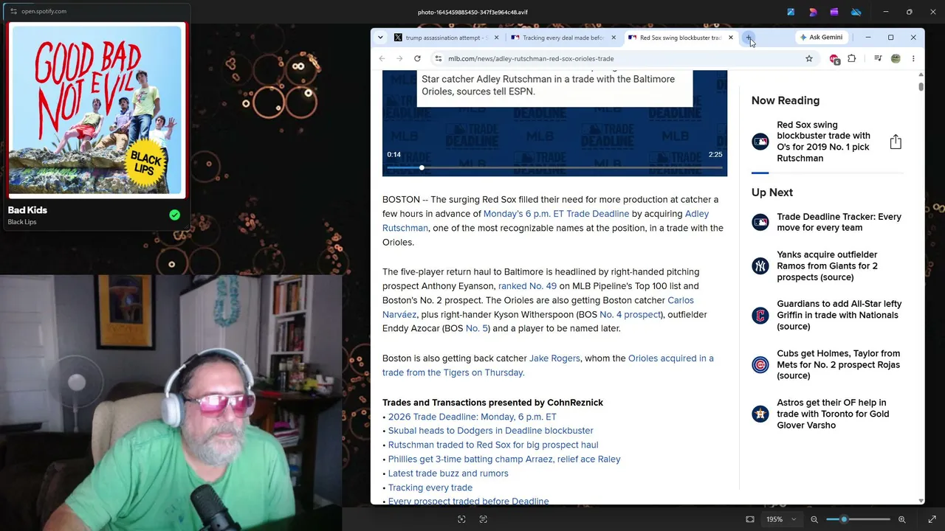Switch to 'Tracking every deal made' tab
The height and width of the screenshot is (531, 945).
pos(563,38)
